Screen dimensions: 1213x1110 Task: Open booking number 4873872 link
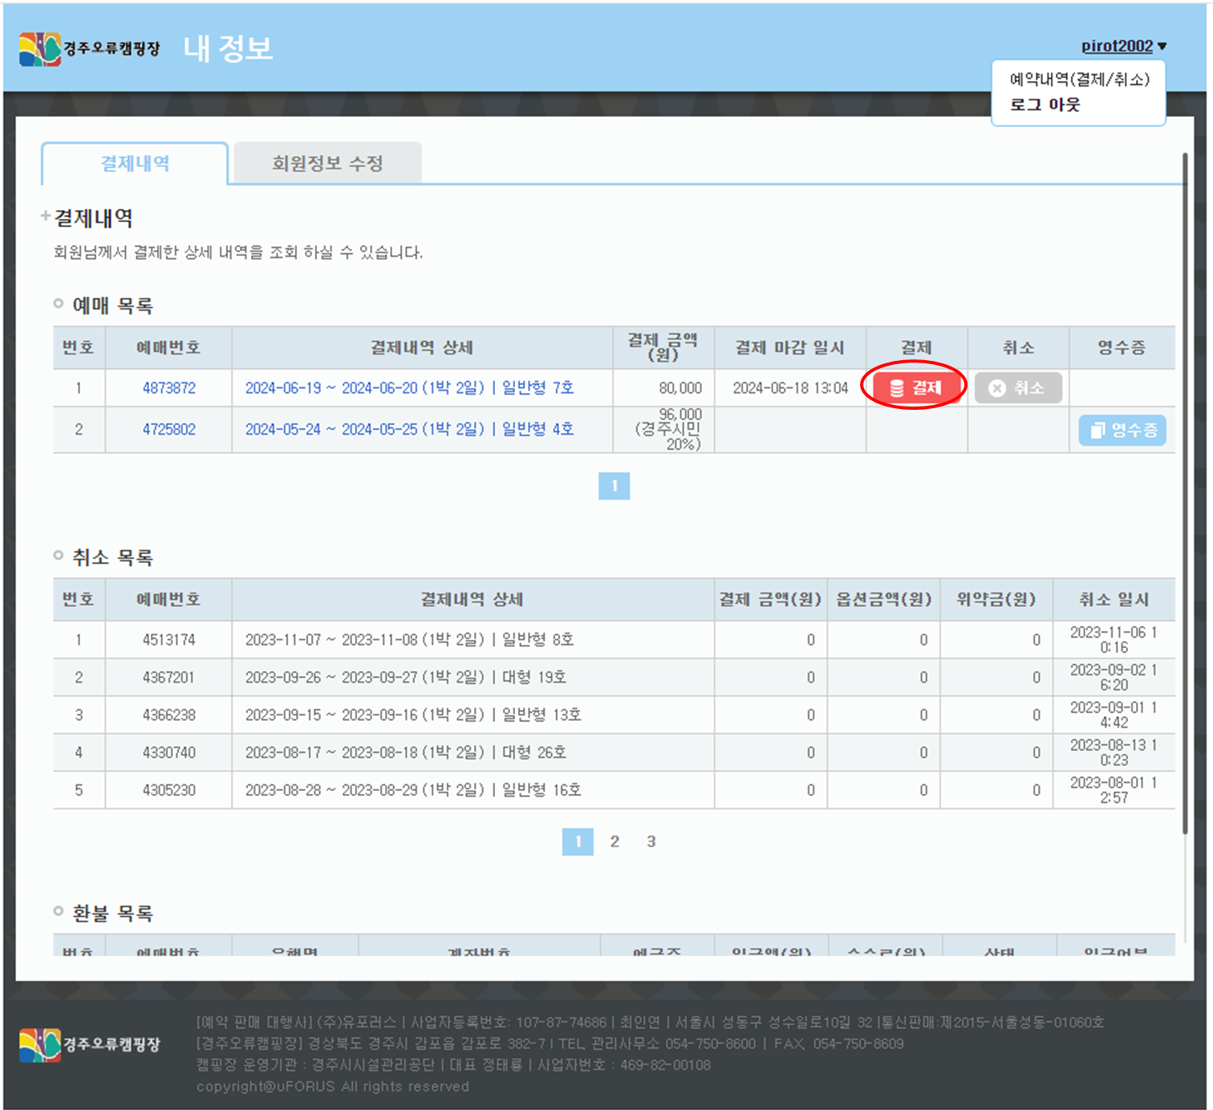168,388
